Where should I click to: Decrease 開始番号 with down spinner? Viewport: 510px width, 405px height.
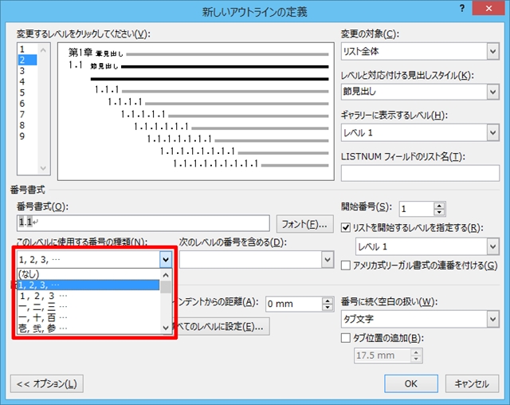[x=439, y=212]
